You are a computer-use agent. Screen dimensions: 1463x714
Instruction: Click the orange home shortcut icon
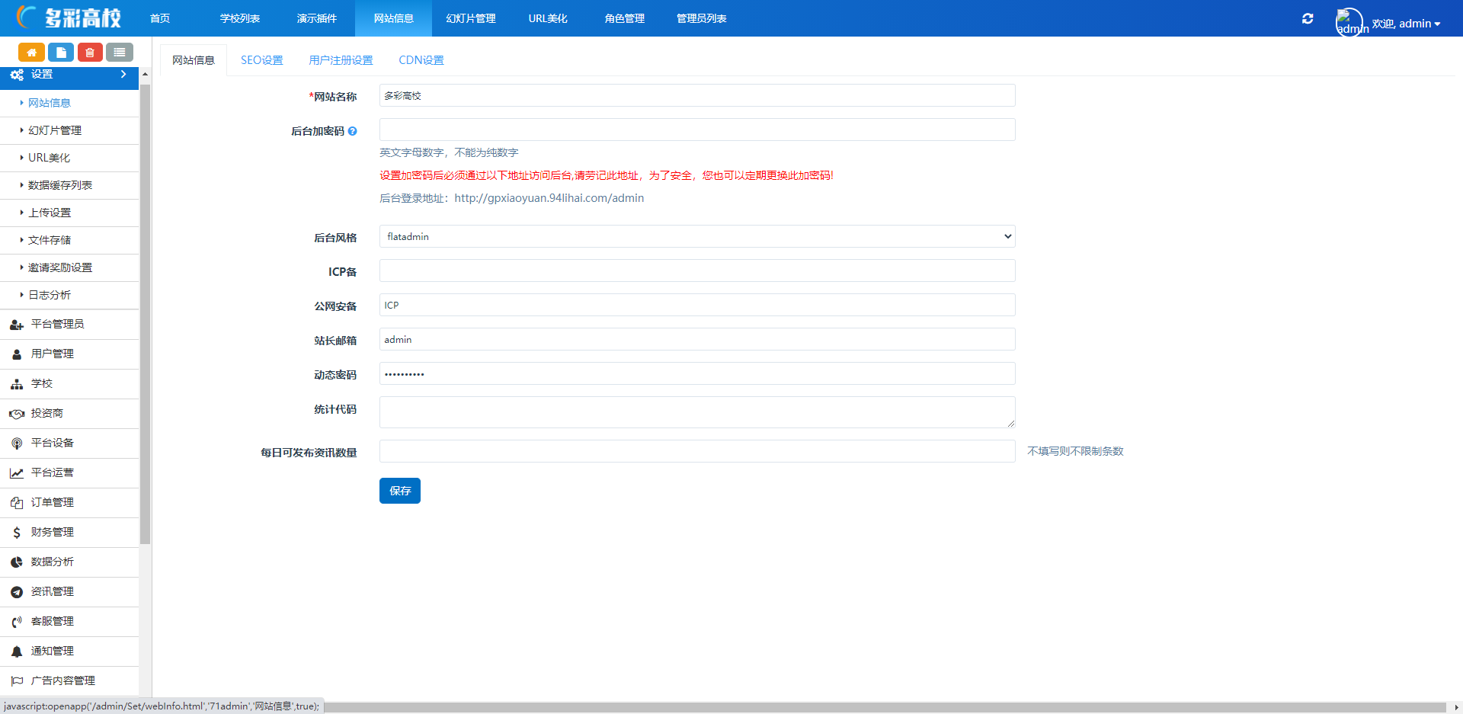point(31,52)
